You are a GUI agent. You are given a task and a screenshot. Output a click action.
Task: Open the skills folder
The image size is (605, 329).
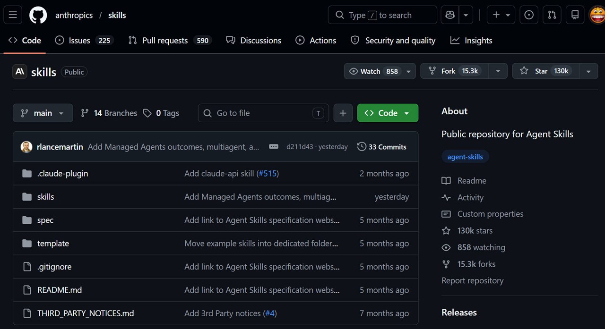pos(46,196)
